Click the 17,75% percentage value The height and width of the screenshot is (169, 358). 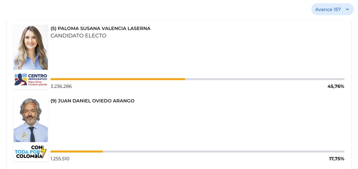point(336,159)
